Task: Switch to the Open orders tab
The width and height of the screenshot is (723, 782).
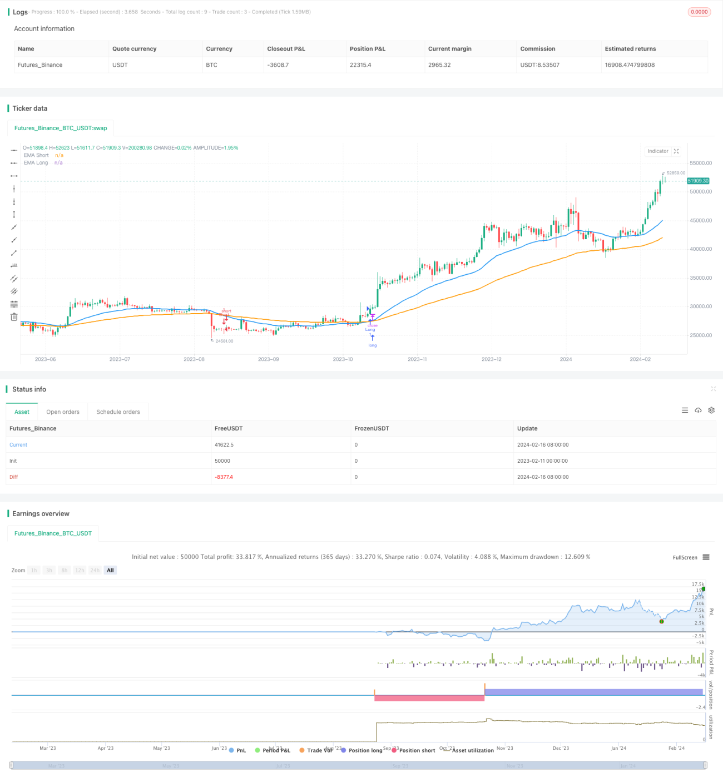Action: point(63,412)
